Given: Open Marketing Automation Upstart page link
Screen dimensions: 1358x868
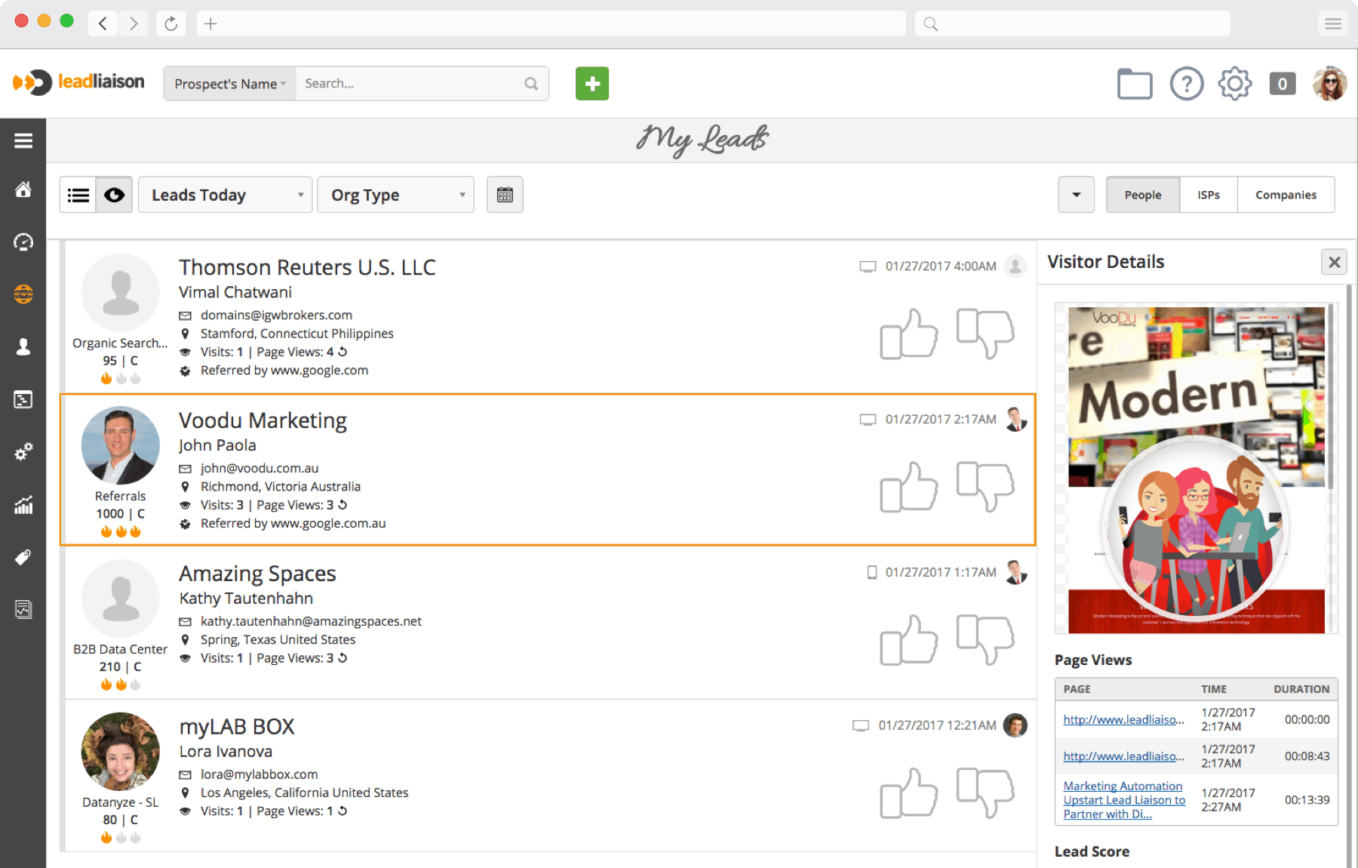Looking at the screenshot, I should coord(1124,800).
